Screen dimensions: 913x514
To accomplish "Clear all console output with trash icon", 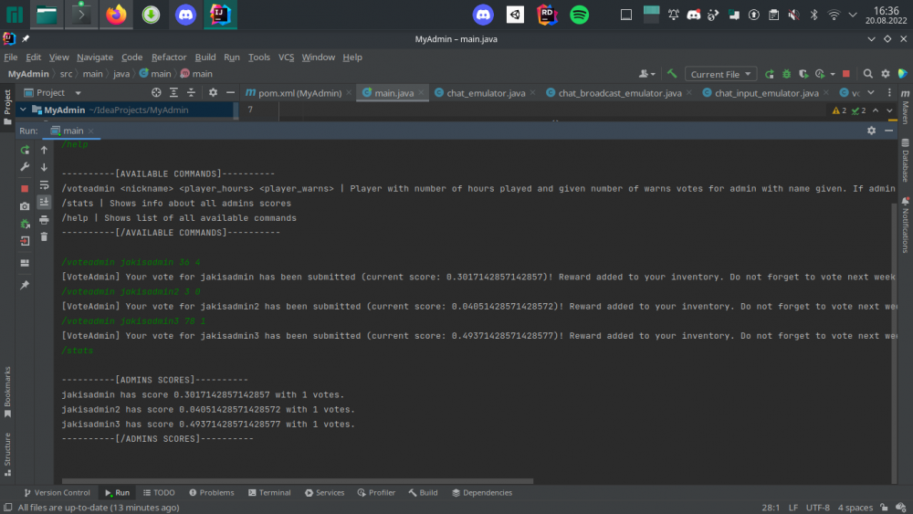I will point(44,237).
